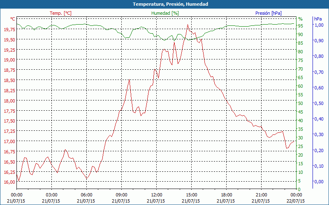Click the '18:00' time axis label

coord(227,195)
